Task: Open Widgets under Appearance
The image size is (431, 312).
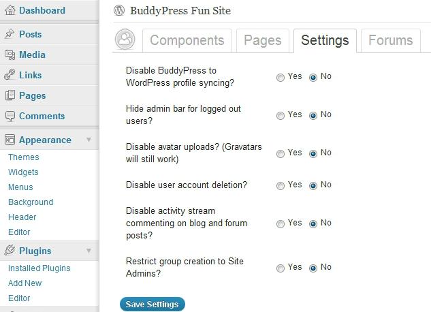Action: click(23, 172)
